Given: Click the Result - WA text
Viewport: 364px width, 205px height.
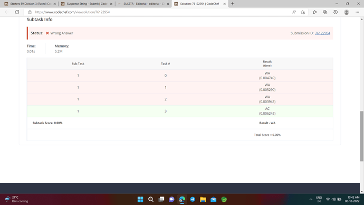Looking at the screenshot, I should point(267,123).
